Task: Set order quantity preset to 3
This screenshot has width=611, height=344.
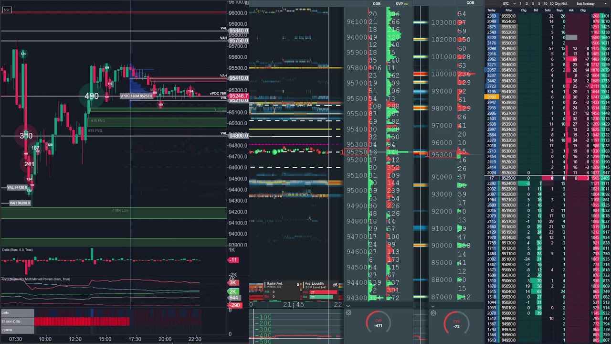Action: point(533,4)
